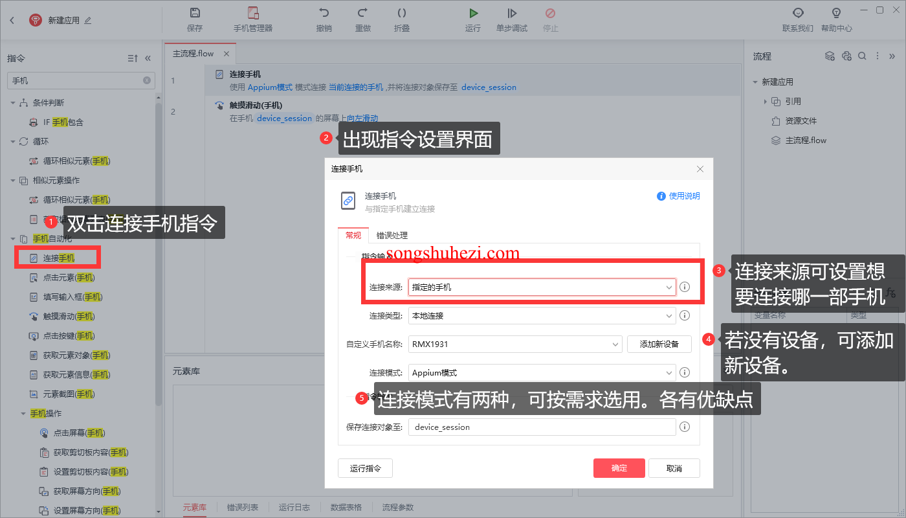Image resolution: width=906 pixels, height=518 pixels.
Task: Open 连接类型 dropdown
Action: pyautogui.click(x=542, y=316)
